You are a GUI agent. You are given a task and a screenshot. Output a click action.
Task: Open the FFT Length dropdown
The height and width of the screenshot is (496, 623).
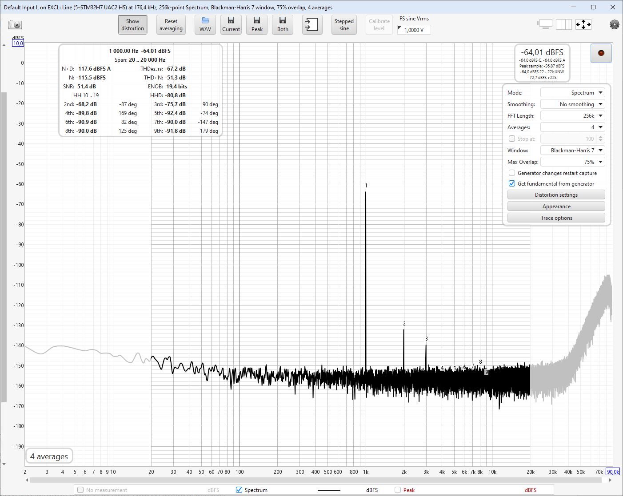coord(573,116)
